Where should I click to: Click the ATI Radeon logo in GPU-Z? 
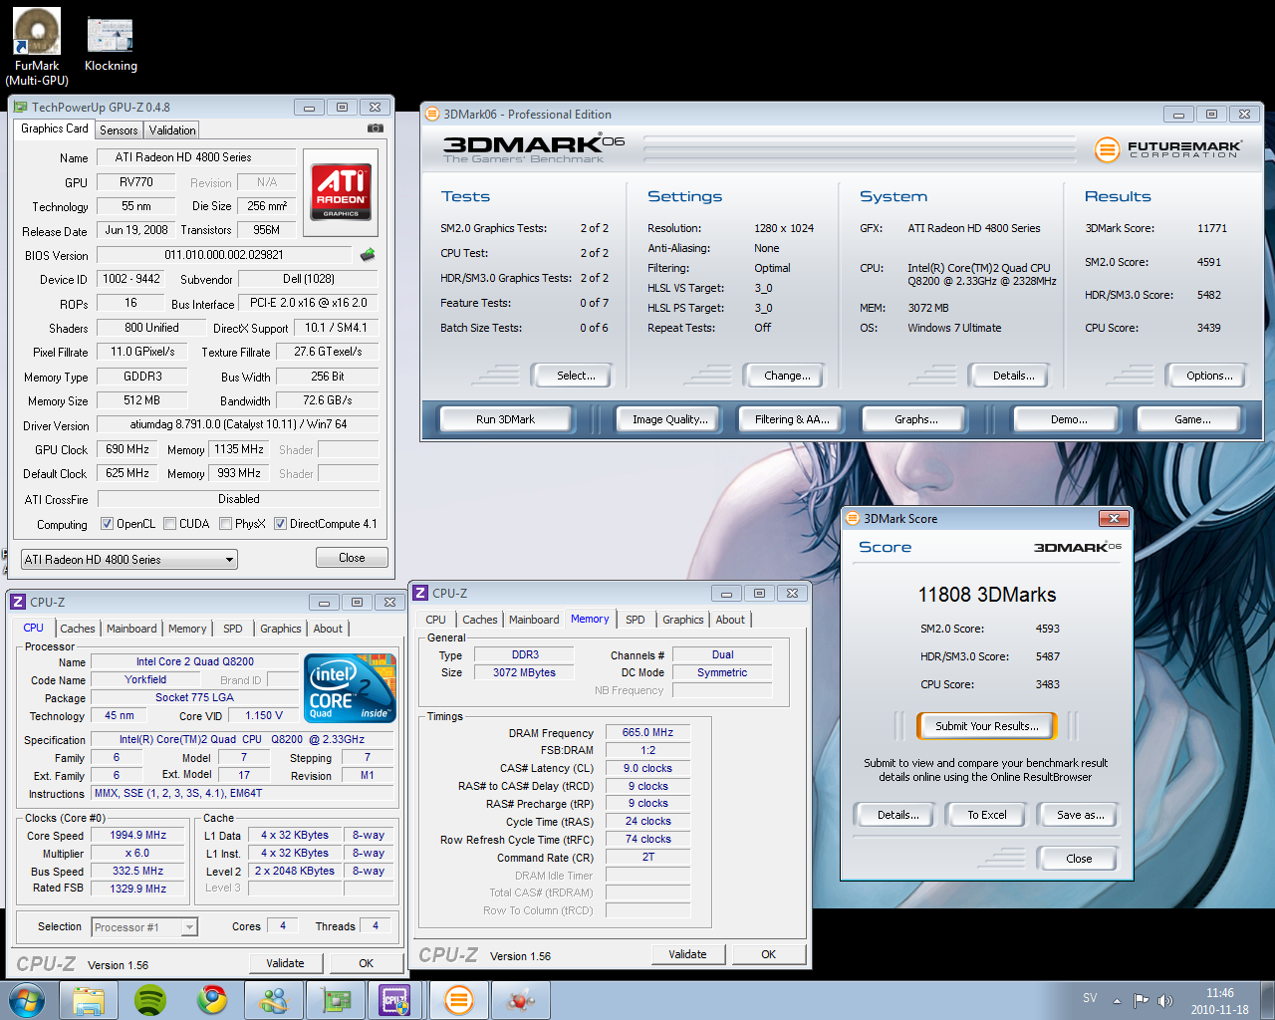(341, 191)
